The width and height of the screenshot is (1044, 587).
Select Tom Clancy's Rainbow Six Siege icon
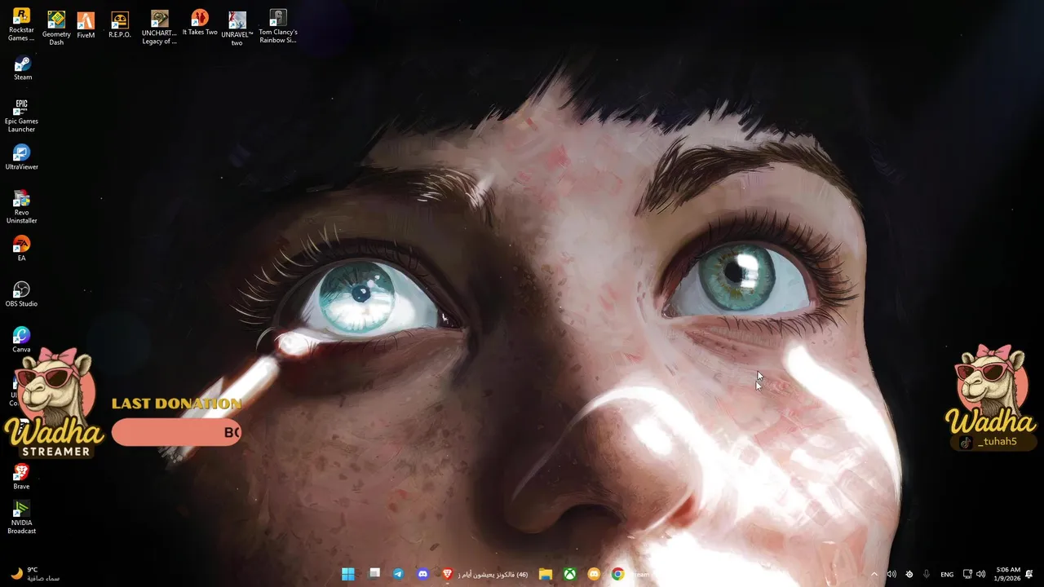pyautogui.click(x=278, y=27)
